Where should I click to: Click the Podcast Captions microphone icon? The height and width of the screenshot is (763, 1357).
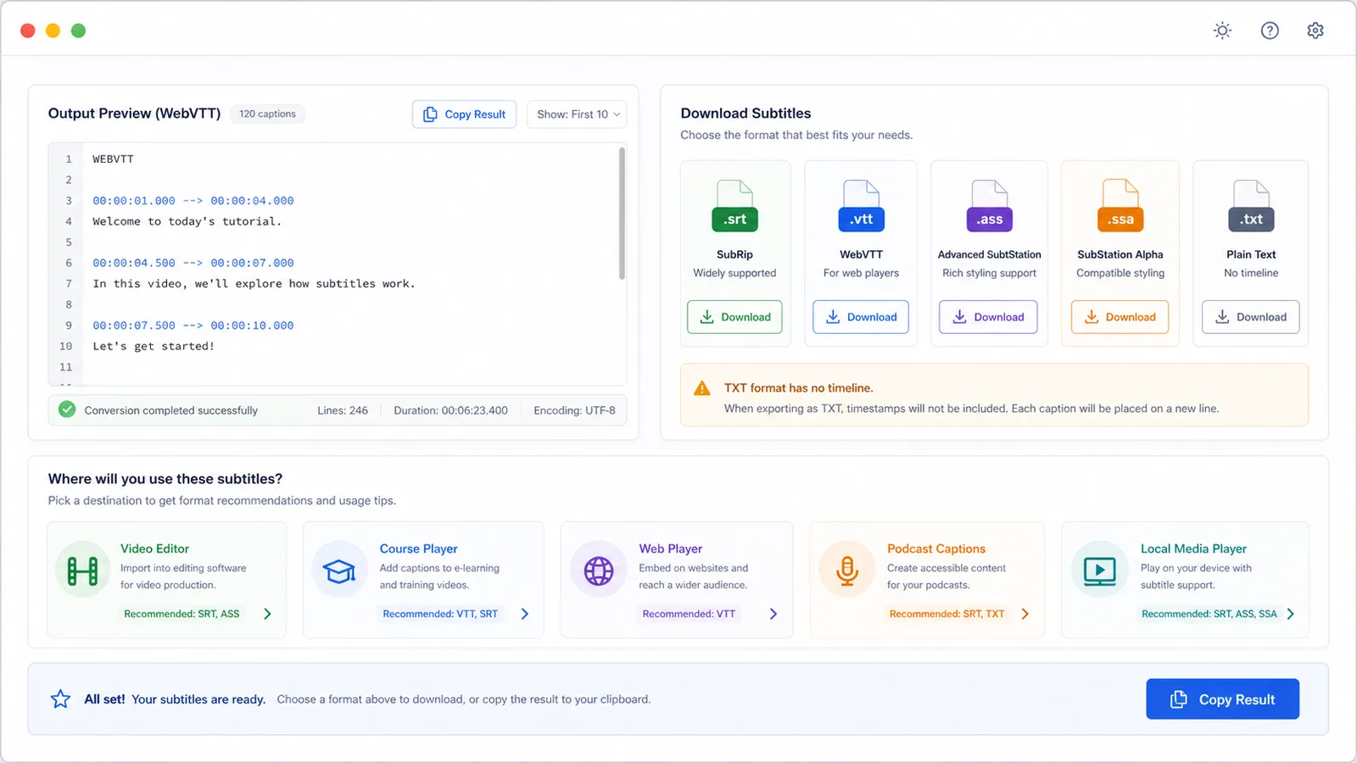(x=846, y=571)
